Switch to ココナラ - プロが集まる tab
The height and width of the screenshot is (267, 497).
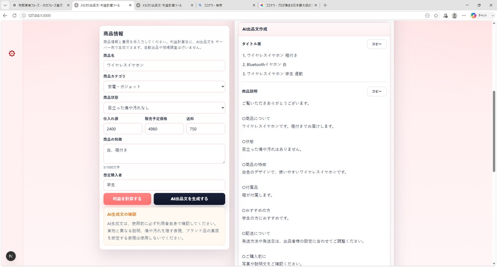coord(288,5)
